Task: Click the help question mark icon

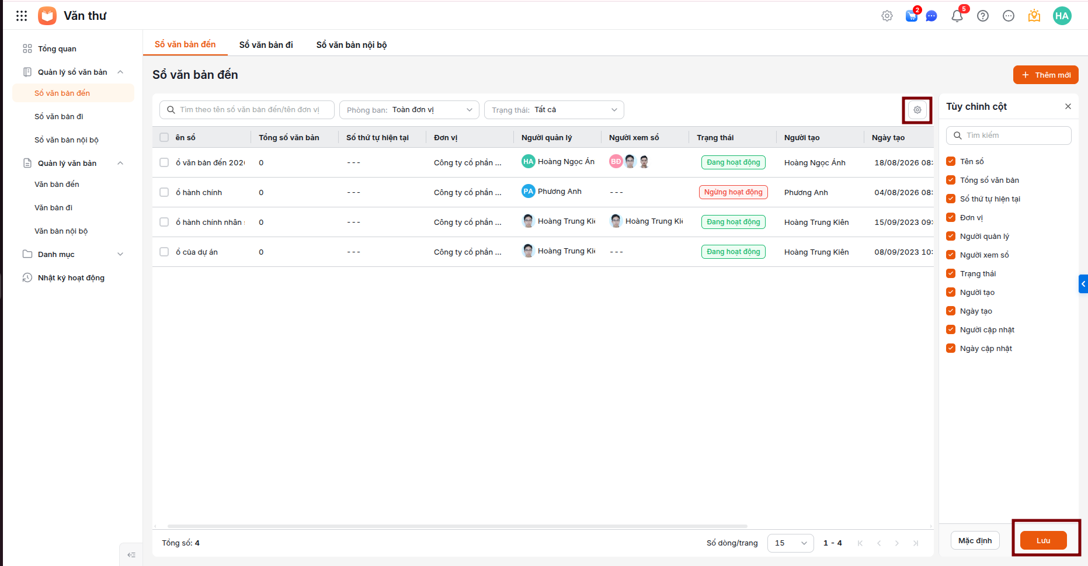Action: tap(983, 16)
